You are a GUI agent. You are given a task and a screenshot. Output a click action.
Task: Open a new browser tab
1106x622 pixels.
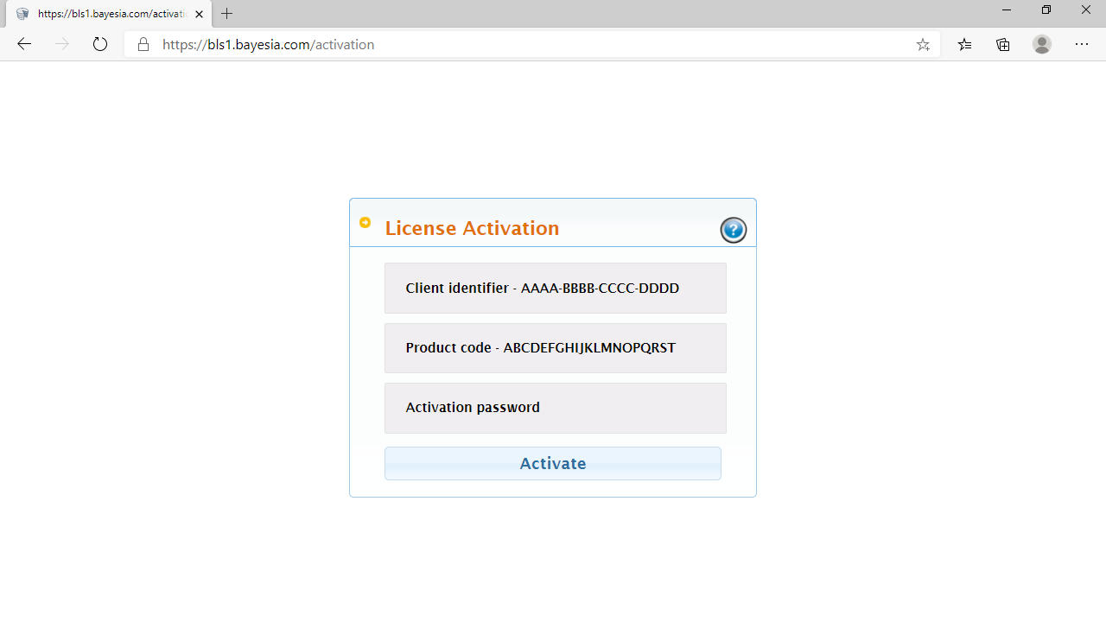[x=226, y=13]
